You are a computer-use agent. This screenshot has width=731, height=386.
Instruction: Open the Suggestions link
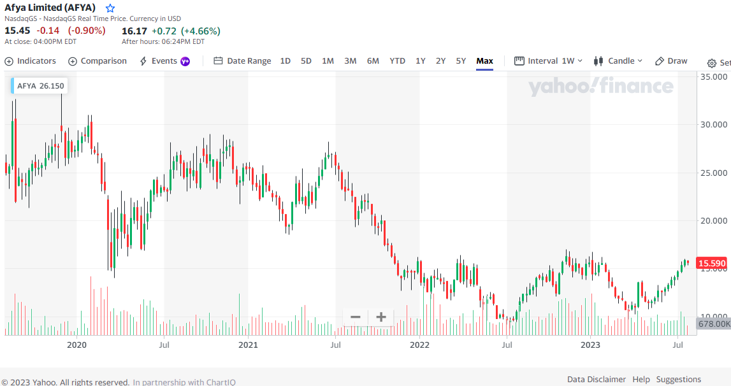(678, 380)
